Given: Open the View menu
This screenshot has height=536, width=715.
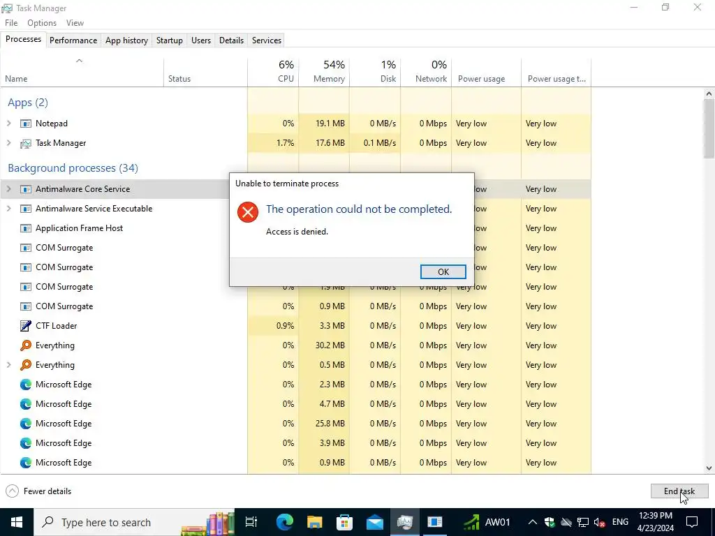Looking at the screenshot, I should pos(75,23).
